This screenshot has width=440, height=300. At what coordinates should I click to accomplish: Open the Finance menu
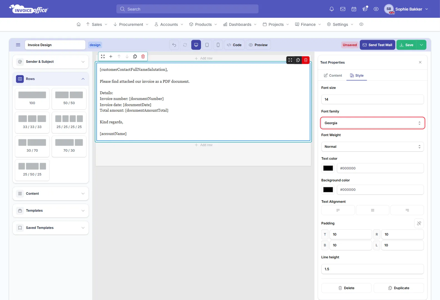pyautogui.click(x=308, y=24)
